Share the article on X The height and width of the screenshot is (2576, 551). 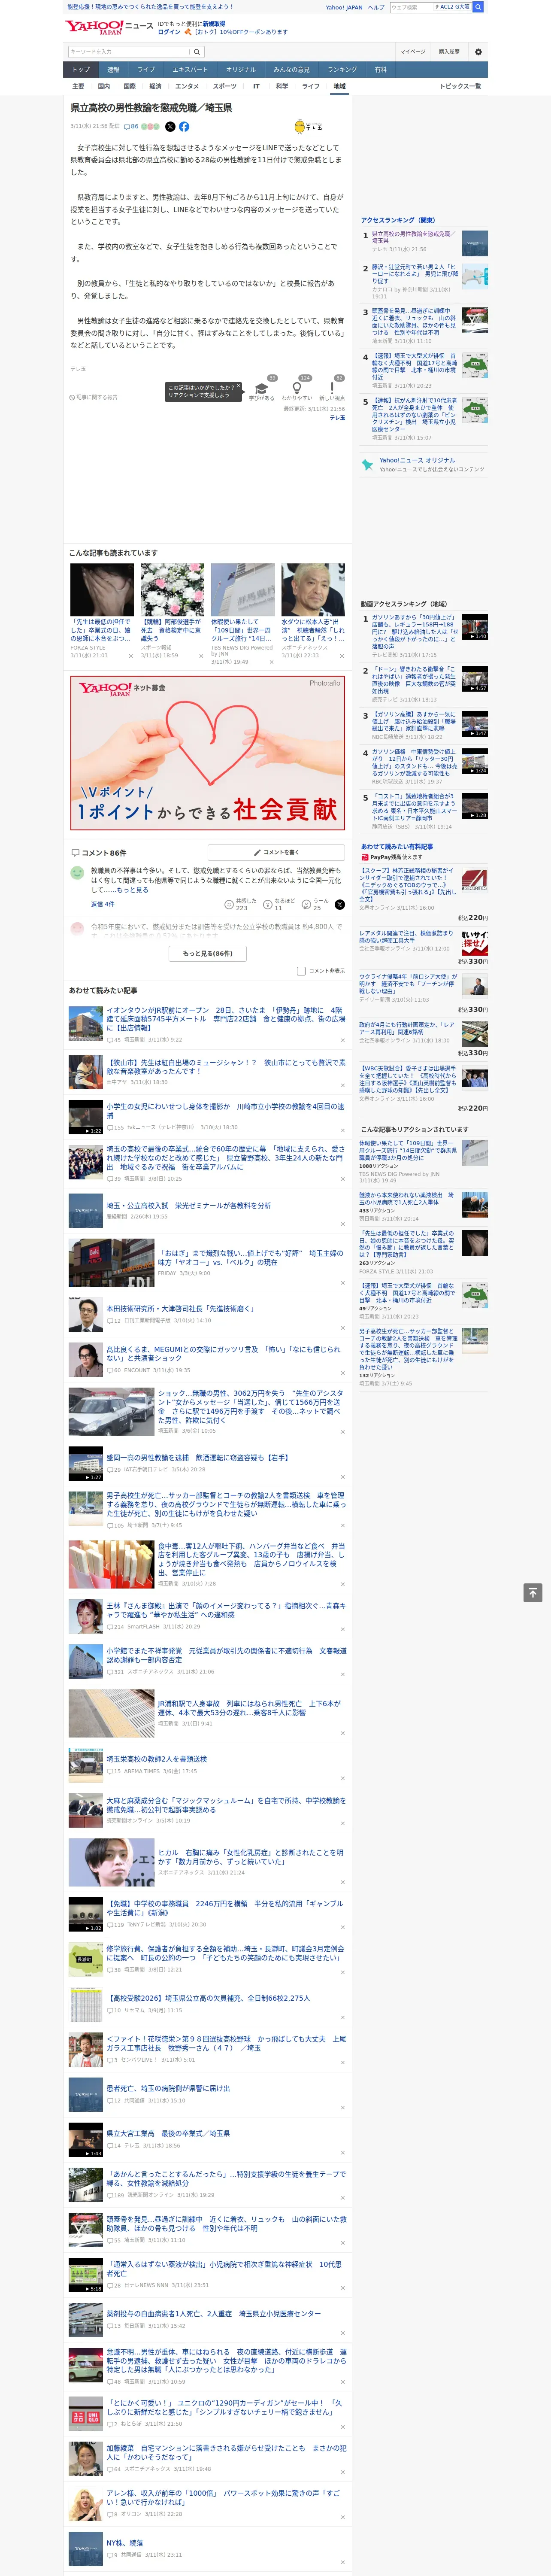point(170,127)
